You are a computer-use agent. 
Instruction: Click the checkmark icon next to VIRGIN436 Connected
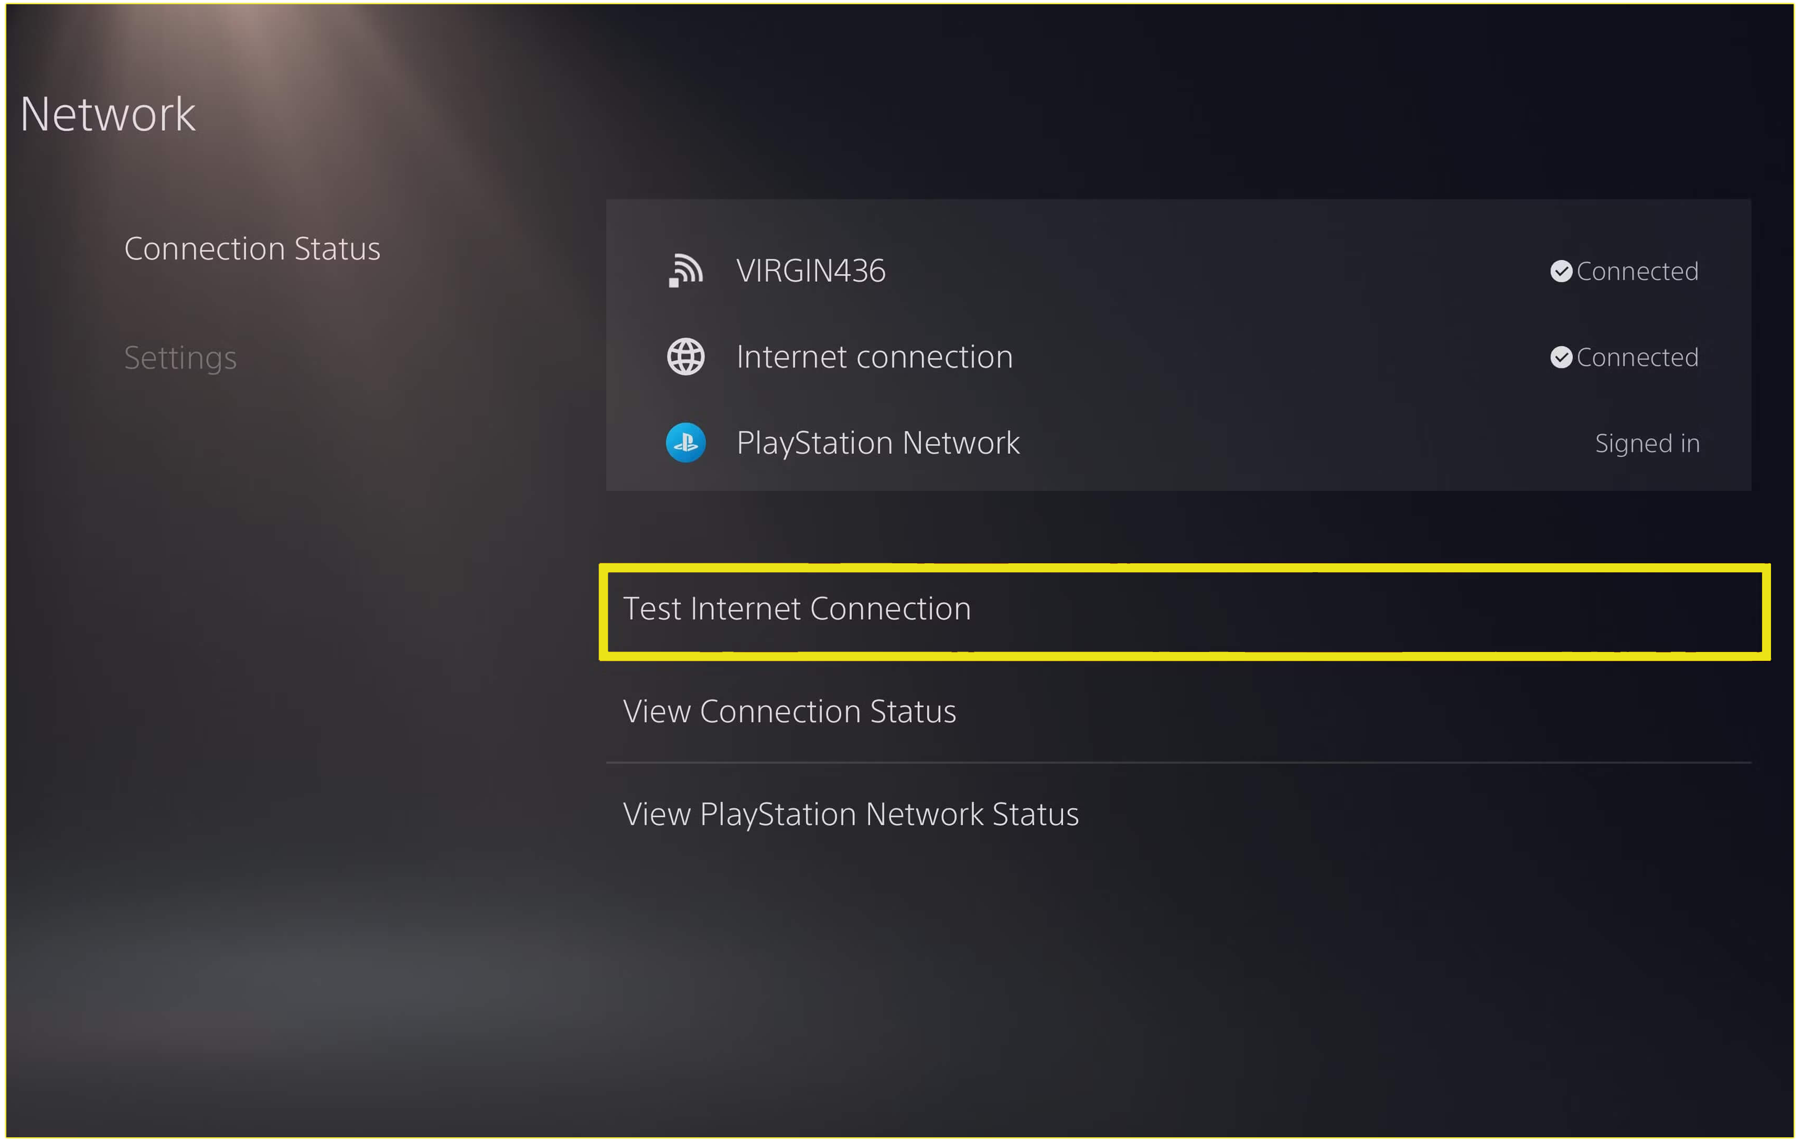tap(1560, 271)
